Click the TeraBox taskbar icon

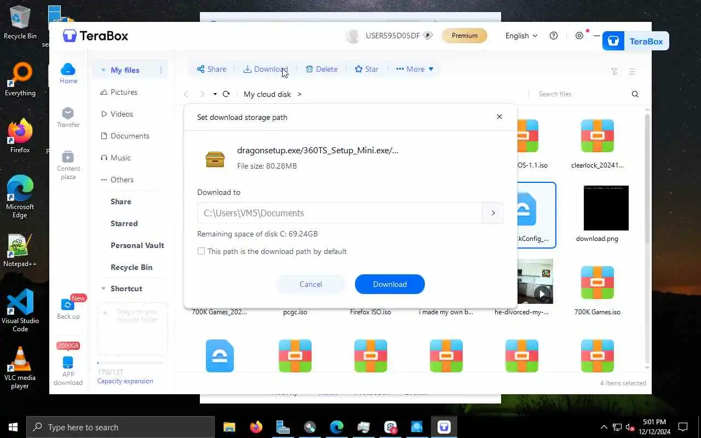pyautogui.click(x=444, y=427)
